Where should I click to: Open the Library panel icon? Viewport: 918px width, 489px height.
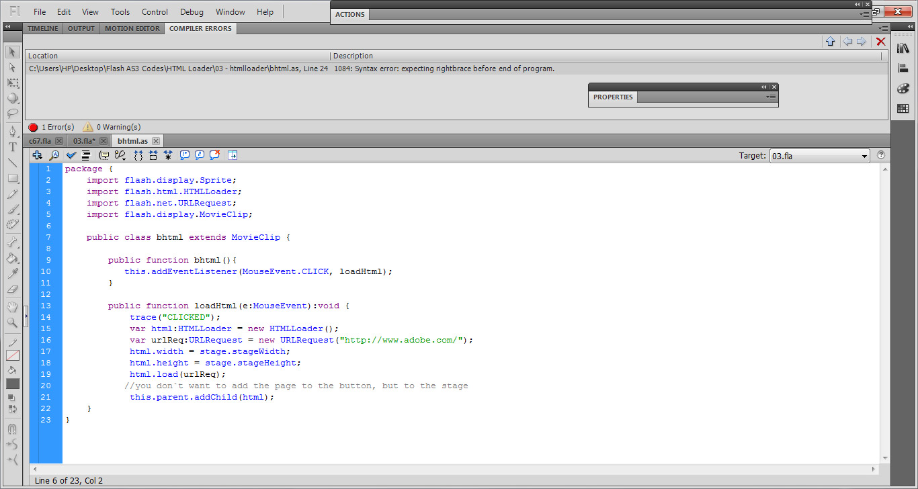click(903, 49)
